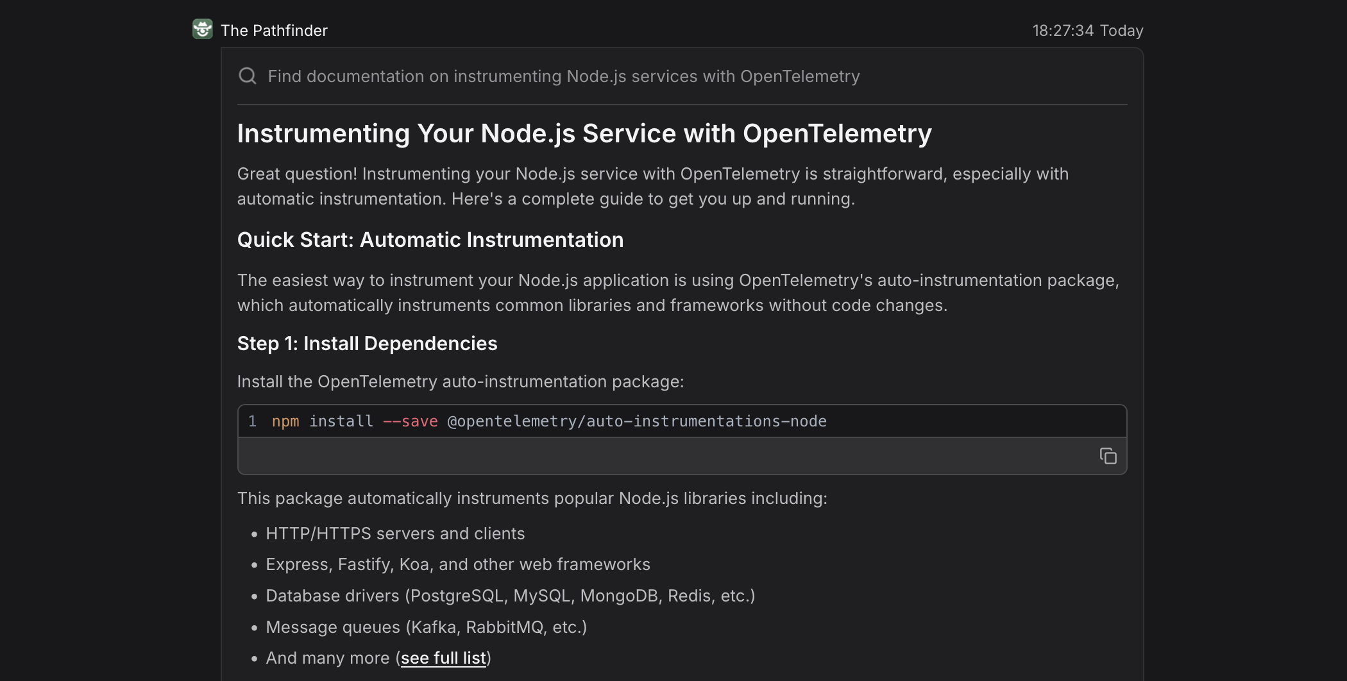Click line number 1 in code block
This screenshot has width=1347, height=681.
tap(253, 421)
